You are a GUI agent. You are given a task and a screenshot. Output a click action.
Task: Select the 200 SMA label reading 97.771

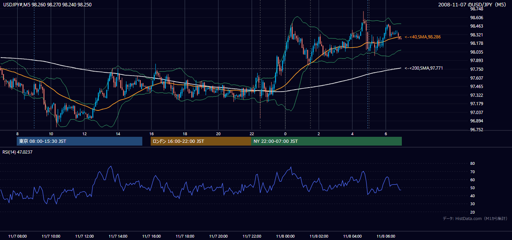pyautogui.click(x=424, y=68)
